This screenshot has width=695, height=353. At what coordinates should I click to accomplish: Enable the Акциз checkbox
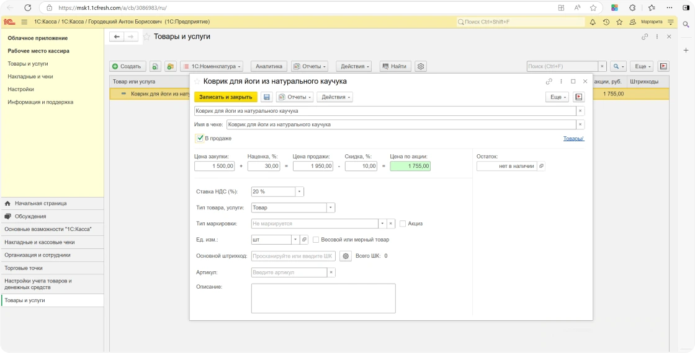(403, 224)
